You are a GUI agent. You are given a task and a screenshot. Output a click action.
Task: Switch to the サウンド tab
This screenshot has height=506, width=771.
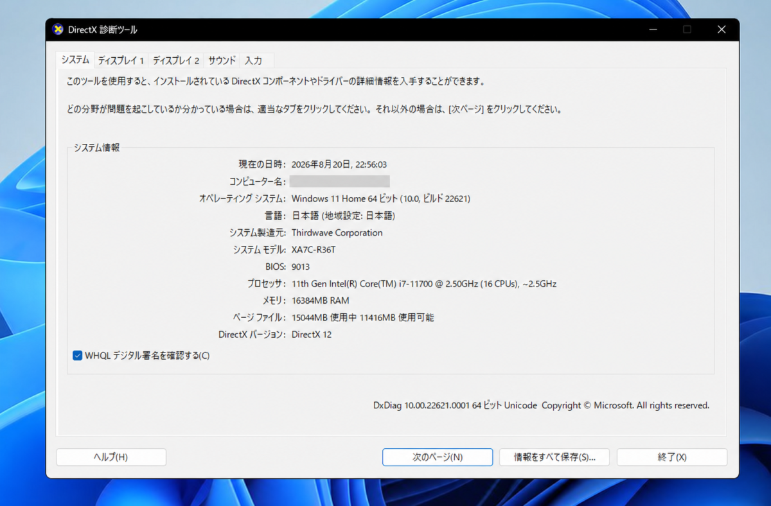(222, 60)
